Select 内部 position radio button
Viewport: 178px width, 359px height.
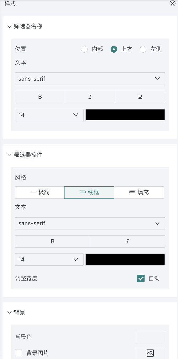pos(85,49)
